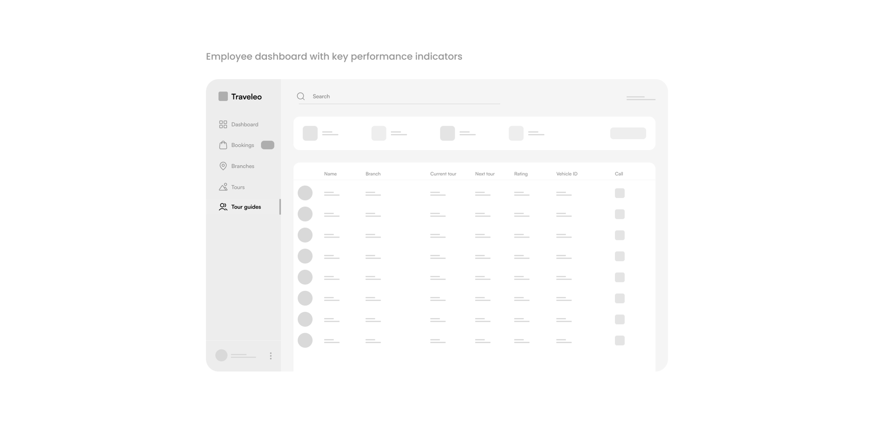Click the button in the stats card
Viewport: 874px width, 421px height.
(x=628, y=133)
